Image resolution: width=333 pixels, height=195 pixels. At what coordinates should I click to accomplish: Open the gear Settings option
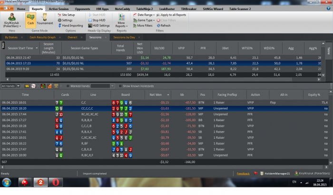point(65,20)
